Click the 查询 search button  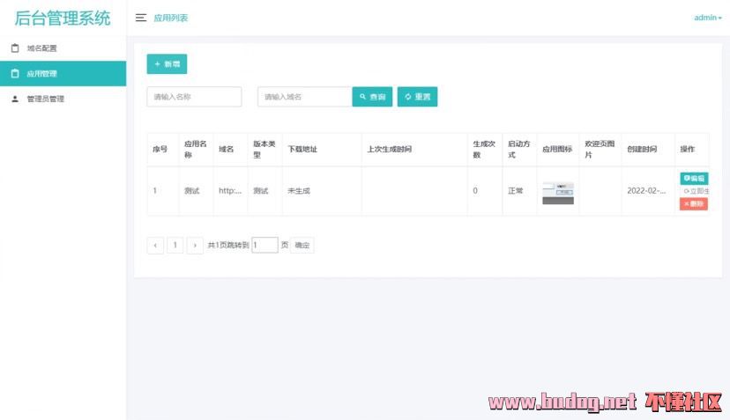click(x=372, y=97)
